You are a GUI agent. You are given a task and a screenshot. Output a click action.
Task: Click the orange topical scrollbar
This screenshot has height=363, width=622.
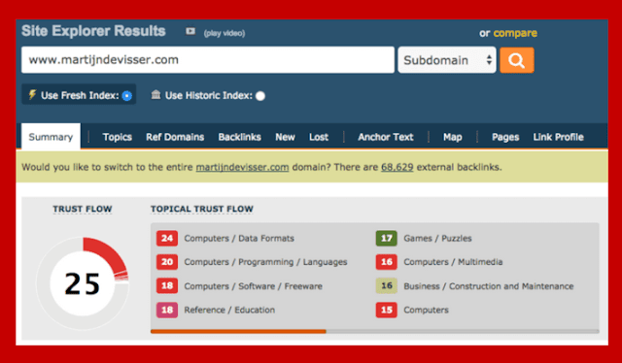pos(238,331)
